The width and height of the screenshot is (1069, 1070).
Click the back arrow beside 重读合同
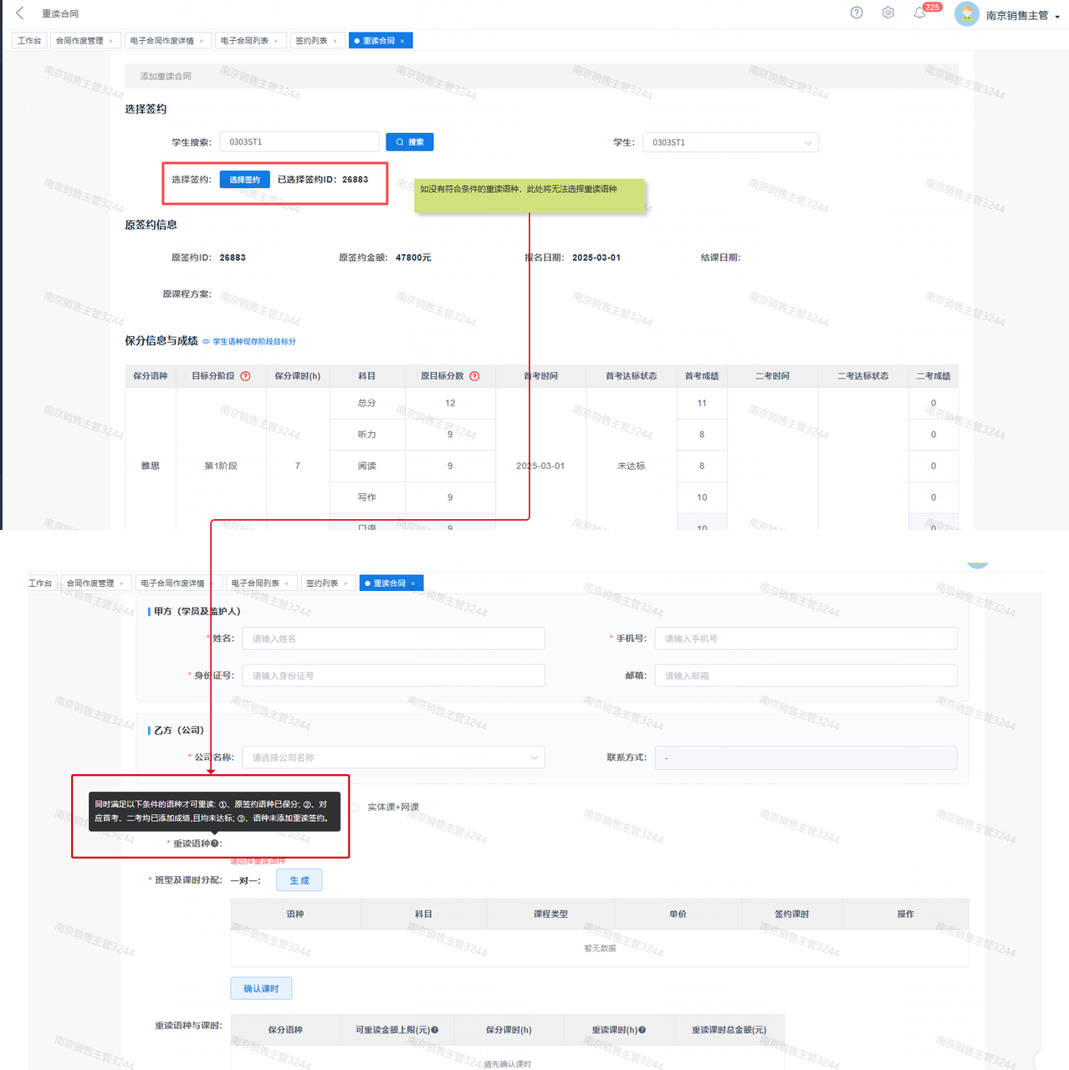[x=20, y=13]
